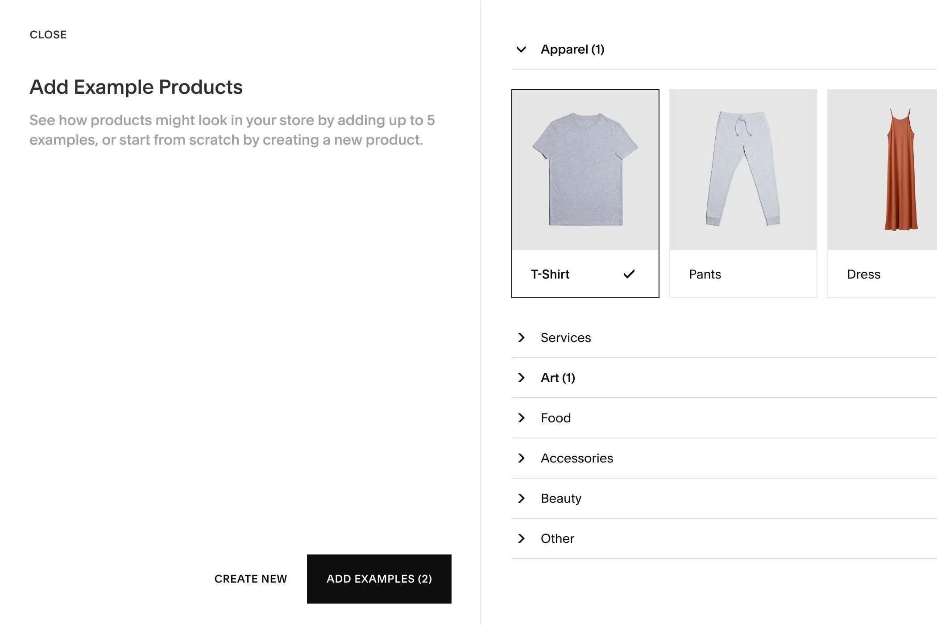Close the Add Example Products panel

[x=48, y=35]
